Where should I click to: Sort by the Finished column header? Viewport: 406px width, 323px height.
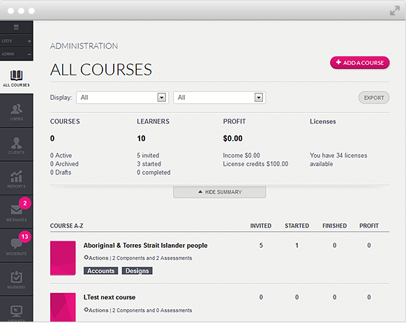pos(334,225)
